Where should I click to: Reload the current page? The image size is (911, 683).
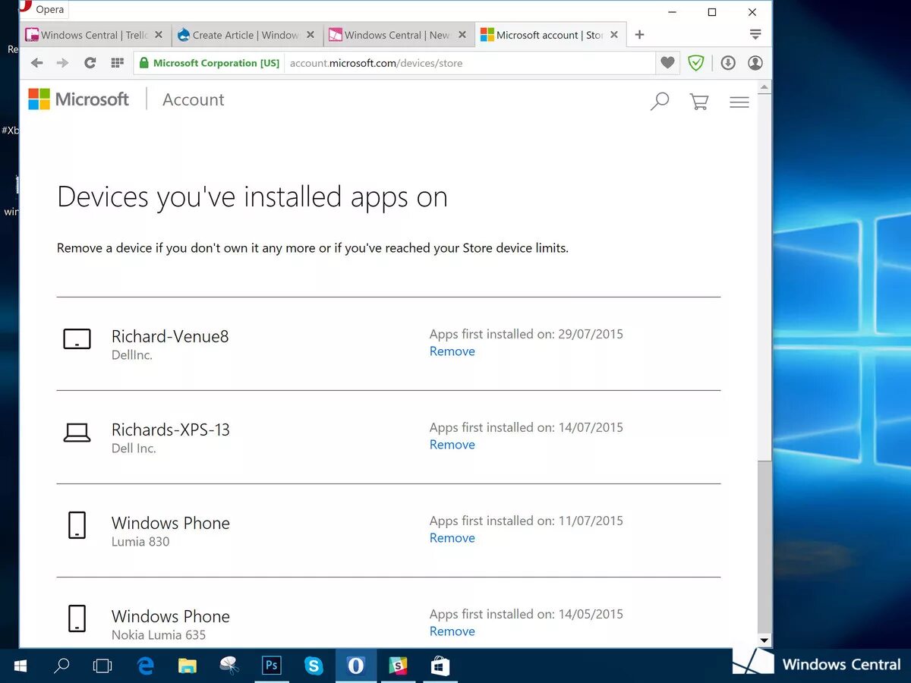90,63
